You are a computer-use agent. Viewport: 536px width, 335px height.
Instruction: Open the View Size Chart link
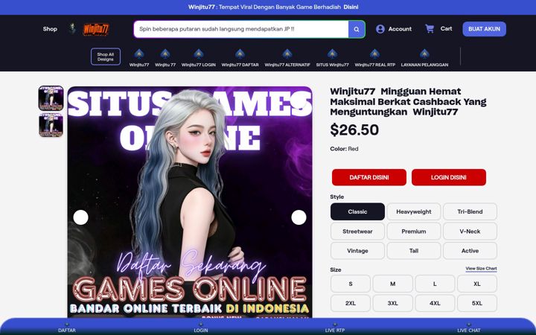(481, 269)
